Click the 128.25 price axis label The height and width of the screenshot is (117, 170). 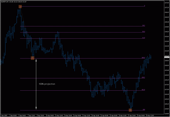pyautogui.click(x=167, y=80)
